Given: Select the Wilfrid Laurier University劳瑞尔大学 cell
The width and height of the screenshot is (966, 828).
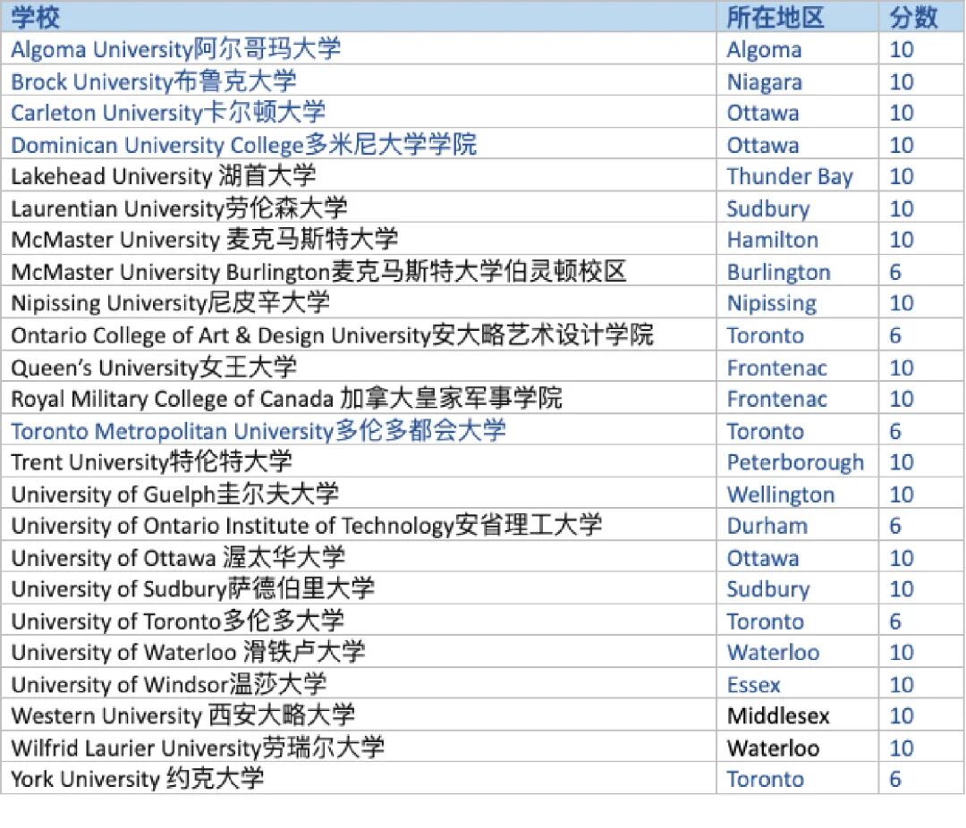Looking at the screenshot, I should point(359,748).
